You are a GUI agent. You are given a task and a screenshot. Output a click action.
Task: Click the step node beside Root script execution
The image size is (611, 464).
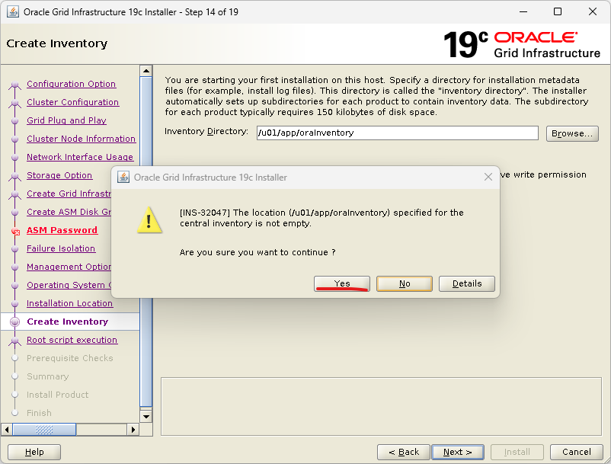(14, 341)
